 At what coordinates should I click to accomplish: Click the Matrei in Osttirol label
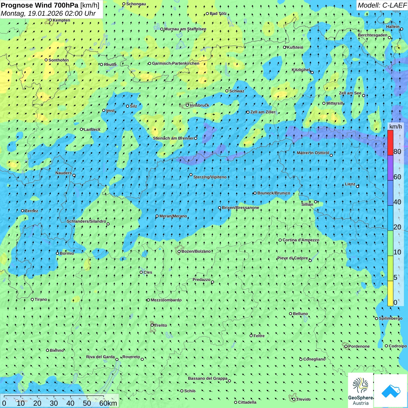[313, 153]
